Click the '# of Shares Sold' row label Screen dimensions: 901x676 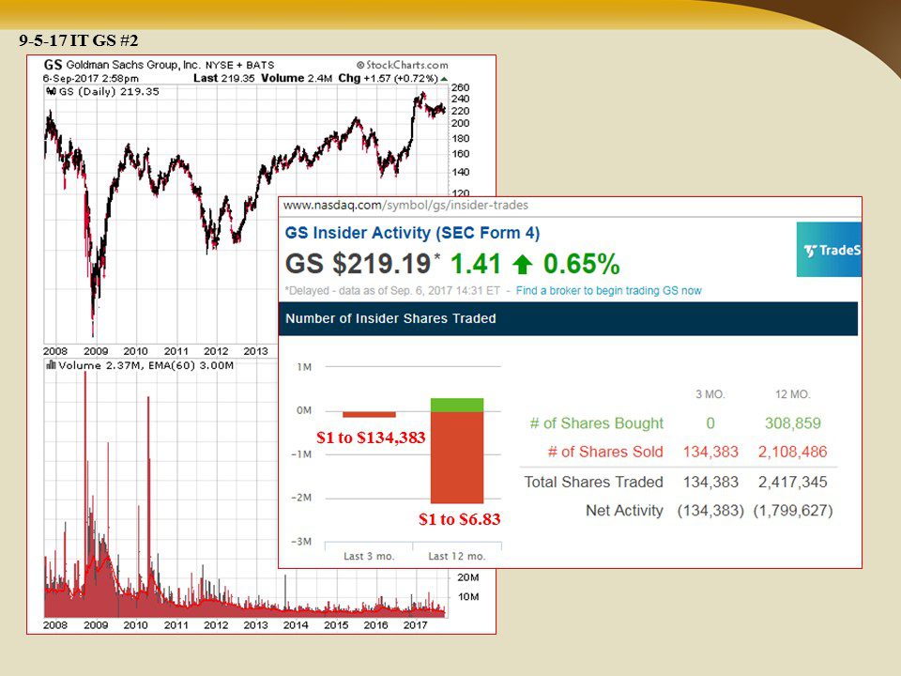(x=605, y=452)
